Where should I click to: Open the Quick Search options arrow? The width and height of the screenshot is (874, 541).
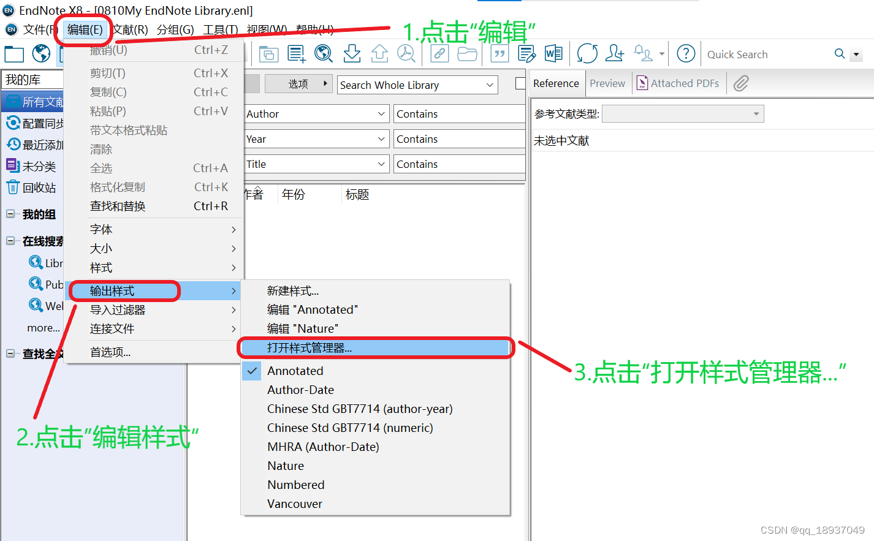coord(856,55)
